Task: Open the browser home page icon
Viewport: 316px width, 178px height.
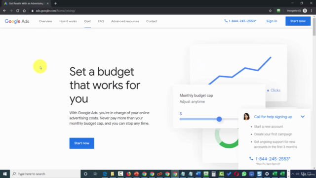Action: click(x=24, y=11)
